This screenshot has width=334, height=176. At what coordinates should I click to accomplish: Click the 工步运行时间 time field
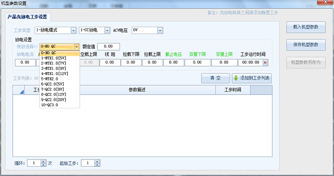[250, 62]
